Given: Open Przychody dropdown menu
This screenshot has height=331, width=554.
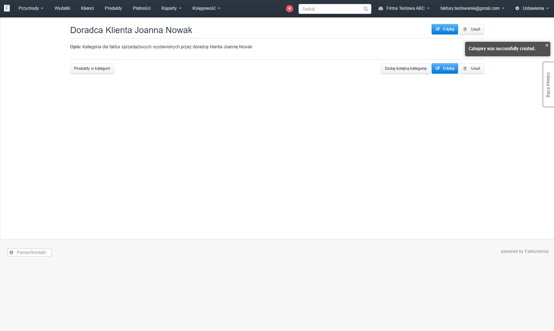Looking at the screenshot, I should 31,8.
